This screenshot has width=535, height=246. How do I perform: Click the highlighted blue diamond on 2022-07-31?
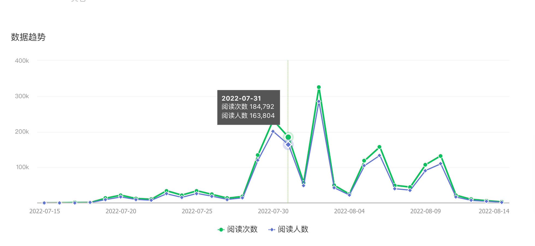pyautogui.click(x=288, y=145)
